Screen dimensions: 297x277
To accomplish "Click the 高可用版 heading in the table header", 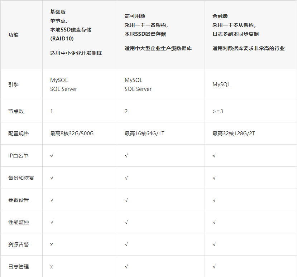I will (x=135, y=16).
